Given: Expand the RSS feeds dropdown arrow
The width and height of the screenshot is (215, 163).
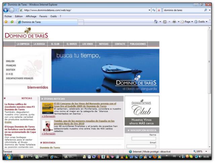Looking at the screenshot, I should (x=169, y=22).
